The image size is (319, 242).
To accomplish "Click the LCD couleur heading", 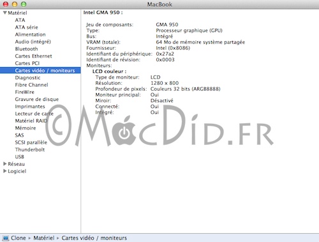I will [109, 72].
